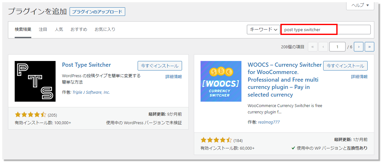The height and width of the screenshot is (162, 381).
Task: Go to the next page arrow
Action: (x=359, y=47)
